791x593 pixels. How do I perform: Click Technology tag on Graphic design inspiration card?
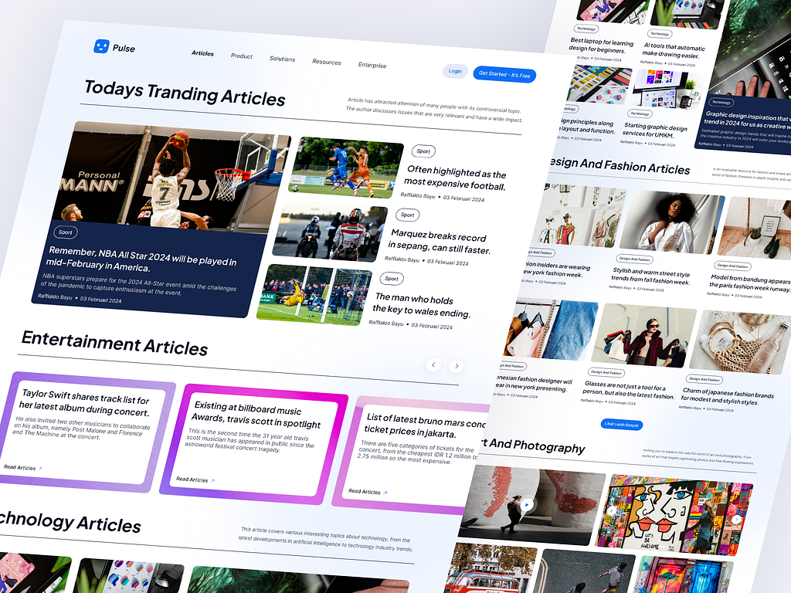point(721,102)
